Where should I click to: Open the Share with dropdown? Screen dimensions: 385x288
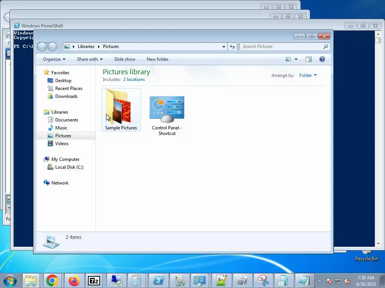[89, 59]
